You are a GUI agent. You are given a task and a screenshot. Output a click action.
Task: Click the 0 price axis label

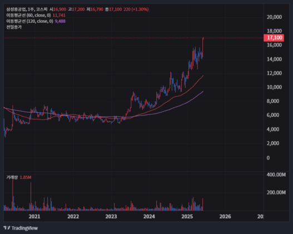point(268,158)
